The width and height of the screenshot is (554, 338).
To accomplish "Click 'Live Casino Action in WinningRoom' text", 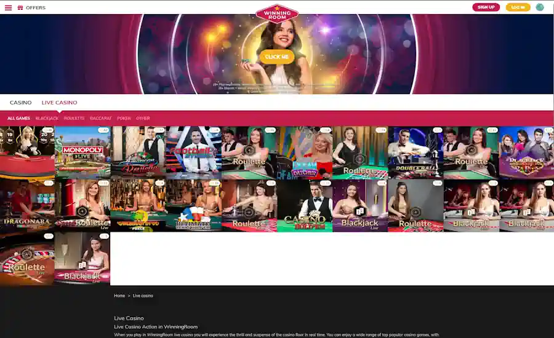I will click(156, 327).
